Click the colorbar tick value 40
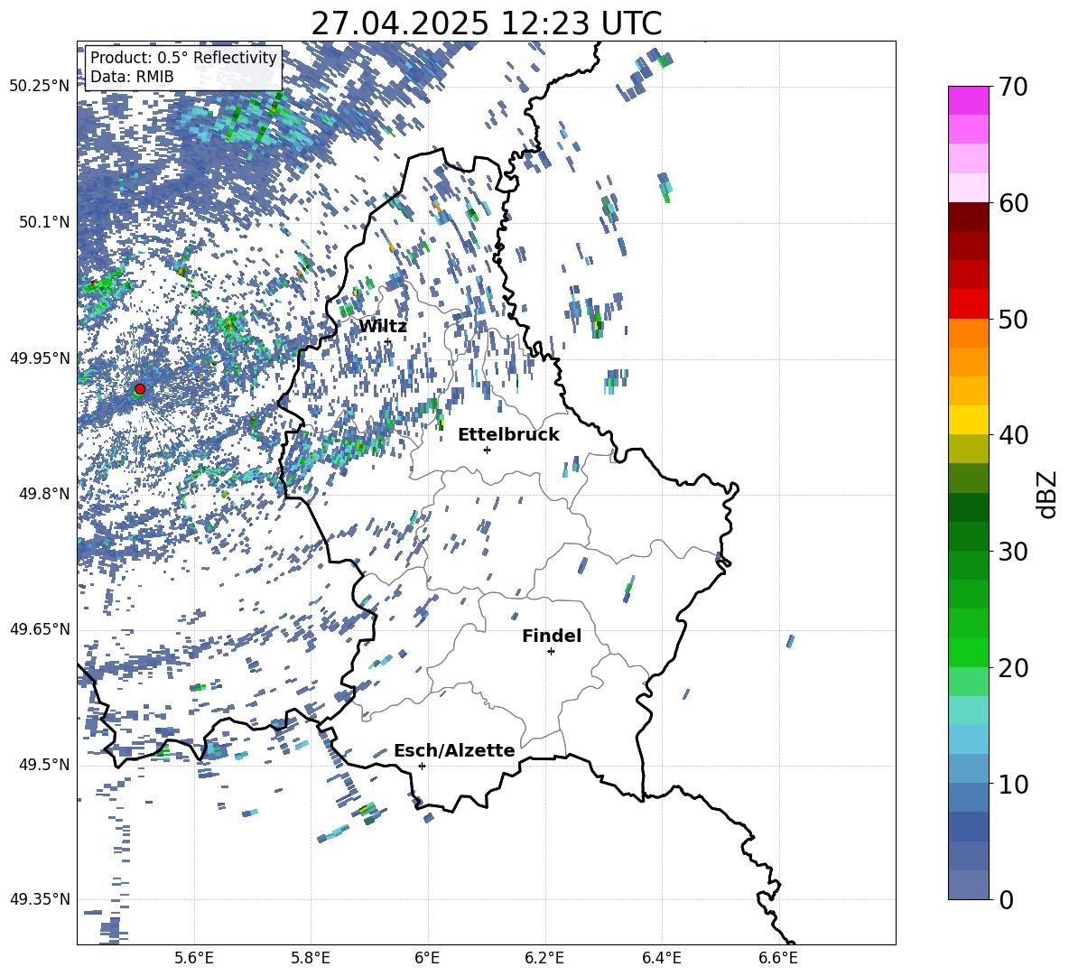The image size is (1069, 976). coord(1012,435)
